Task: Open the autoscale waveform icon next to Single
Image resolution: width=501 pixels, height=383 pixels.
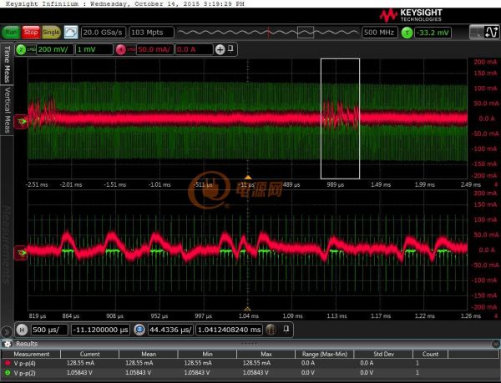Action: point(71,33)
